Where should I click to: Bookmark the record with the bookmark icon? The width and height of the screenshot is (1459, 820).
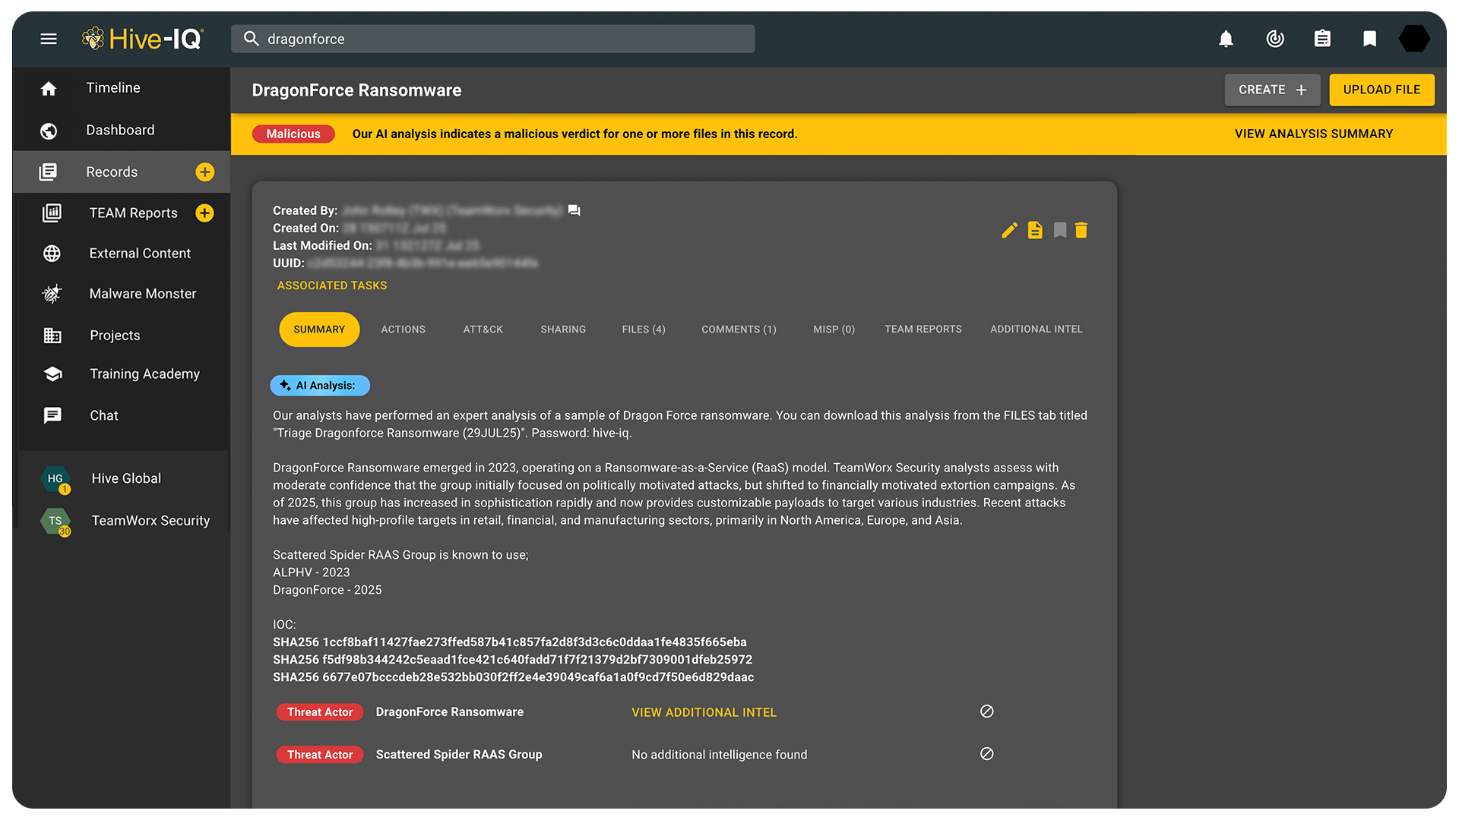tap(1060, 230)
